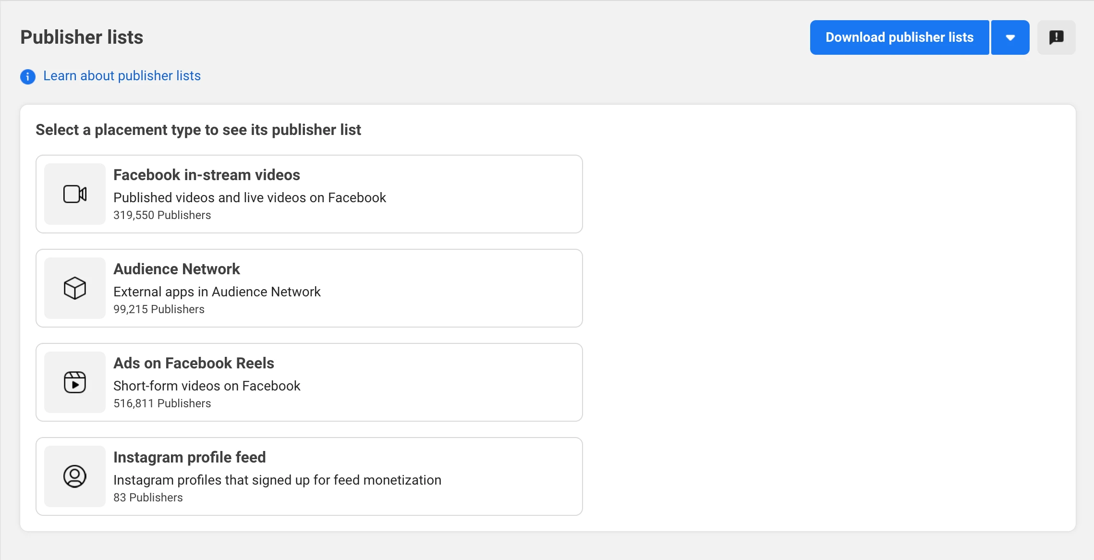
Task: Open the Learn about publisher lists link
Action: pos(122,76)
